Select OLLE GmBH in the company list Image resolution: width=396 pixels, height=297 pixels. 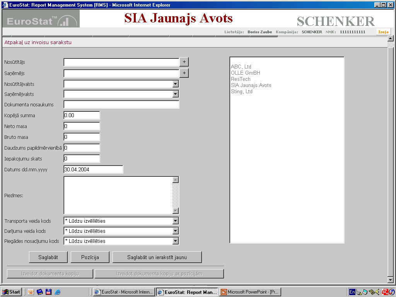click(246, 73)
